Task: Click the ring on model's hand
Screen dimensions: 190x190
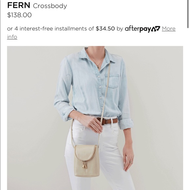Action: (131, 162)
